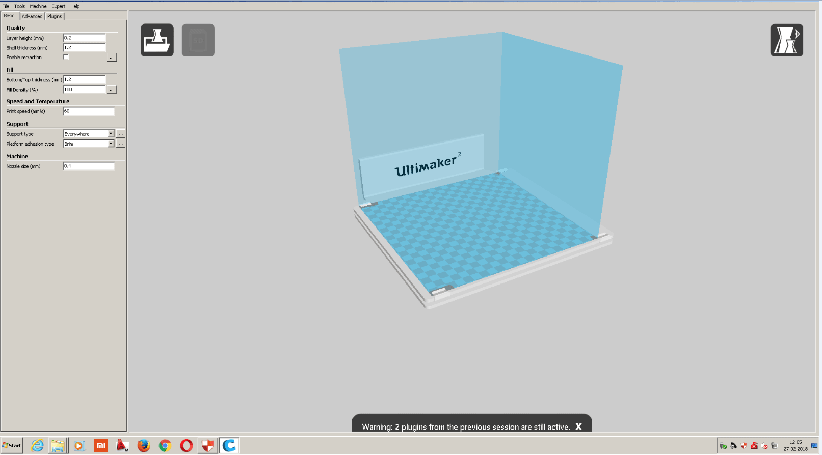
Task: Click the Machine section heading
Action: pyautogui.click(x=17, y=156)
